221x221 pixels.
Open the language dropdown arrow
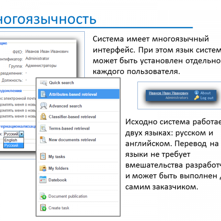[x=22, y=134]
